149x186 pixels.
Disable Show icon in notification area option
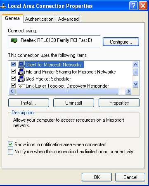(11, 144)
